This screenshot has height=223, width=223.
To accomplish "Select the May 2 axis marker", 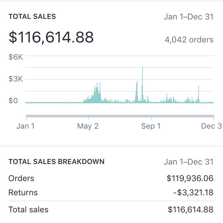I will coord(88,126).
